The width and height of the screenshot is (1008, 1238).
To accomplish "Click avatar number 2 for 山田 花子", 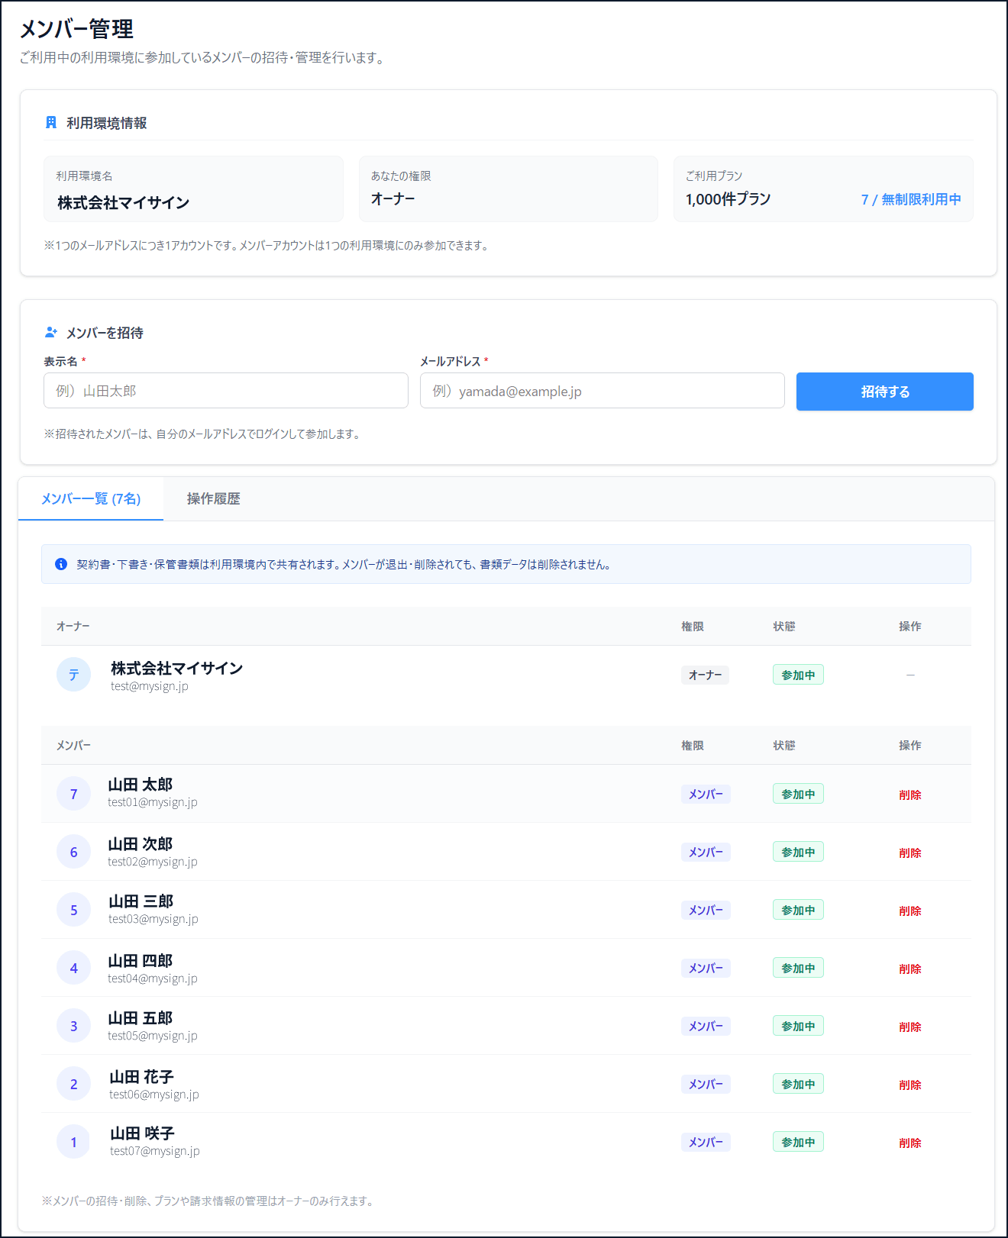I will pyautogui.click(x=74, y=1084).
